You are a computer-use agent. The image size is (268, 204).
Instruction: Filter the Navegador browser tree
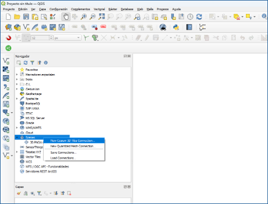(x=32, y=63)
